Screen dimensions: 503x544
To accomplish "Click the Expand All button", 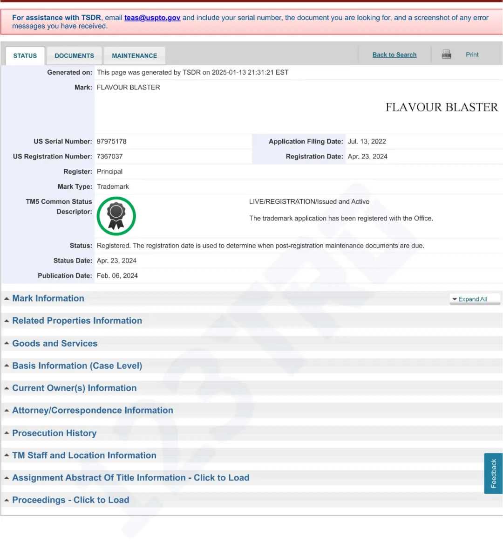I will click(x=475, y=299).
